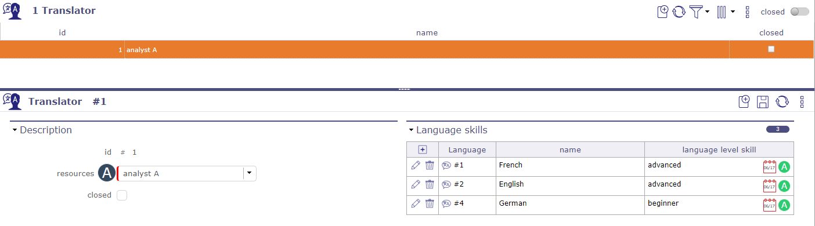Refresh the translator list

point(679,11)
